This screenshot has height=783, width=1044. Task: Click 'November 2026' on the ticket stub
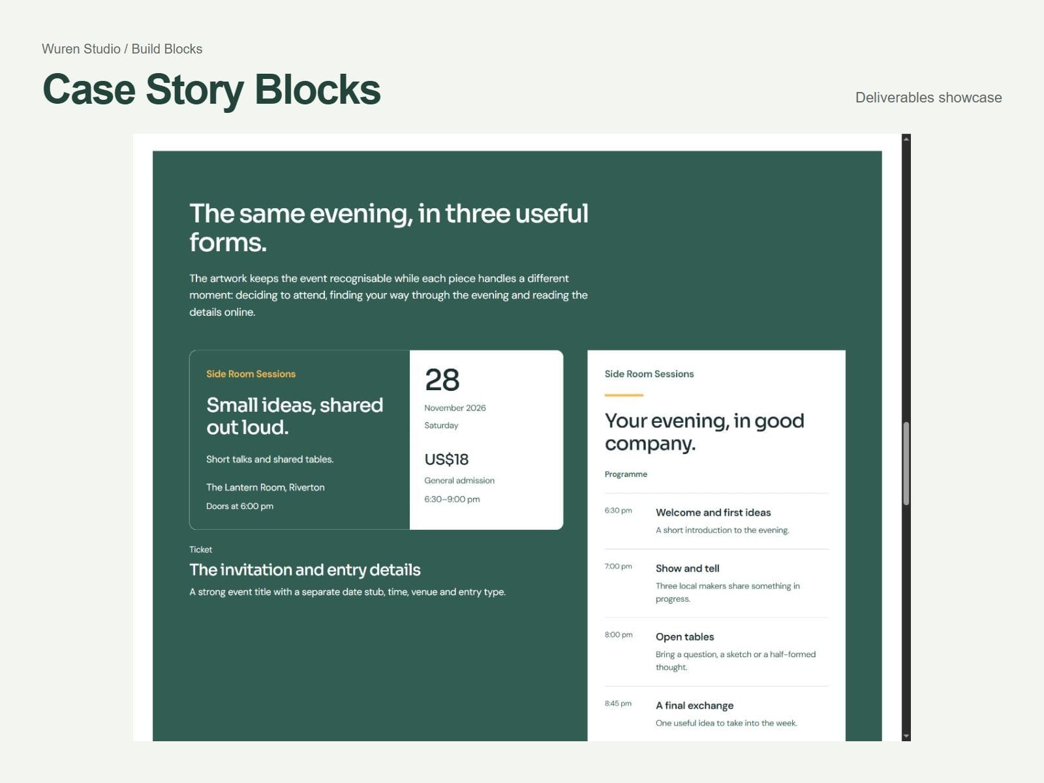click(x=455, y=408)
